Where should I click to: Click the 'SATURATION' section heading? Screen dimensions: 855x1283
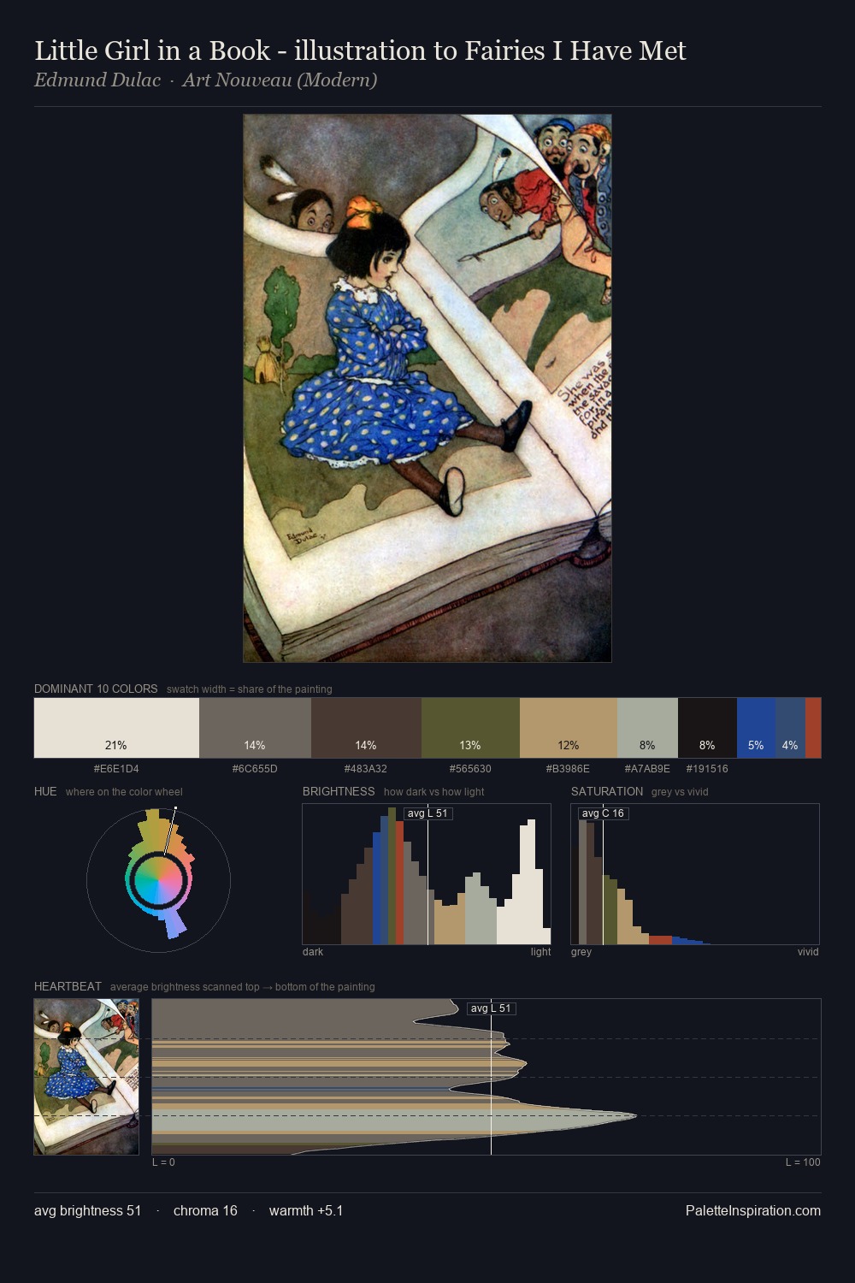coord(607,791)
